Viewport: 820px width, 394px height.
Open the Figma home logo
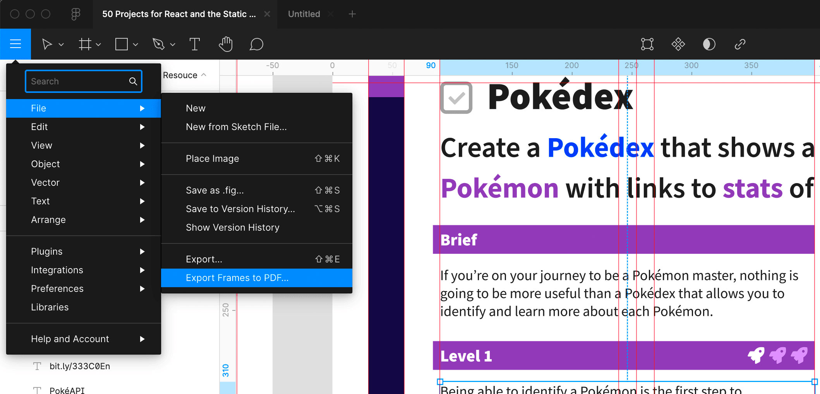76,14
